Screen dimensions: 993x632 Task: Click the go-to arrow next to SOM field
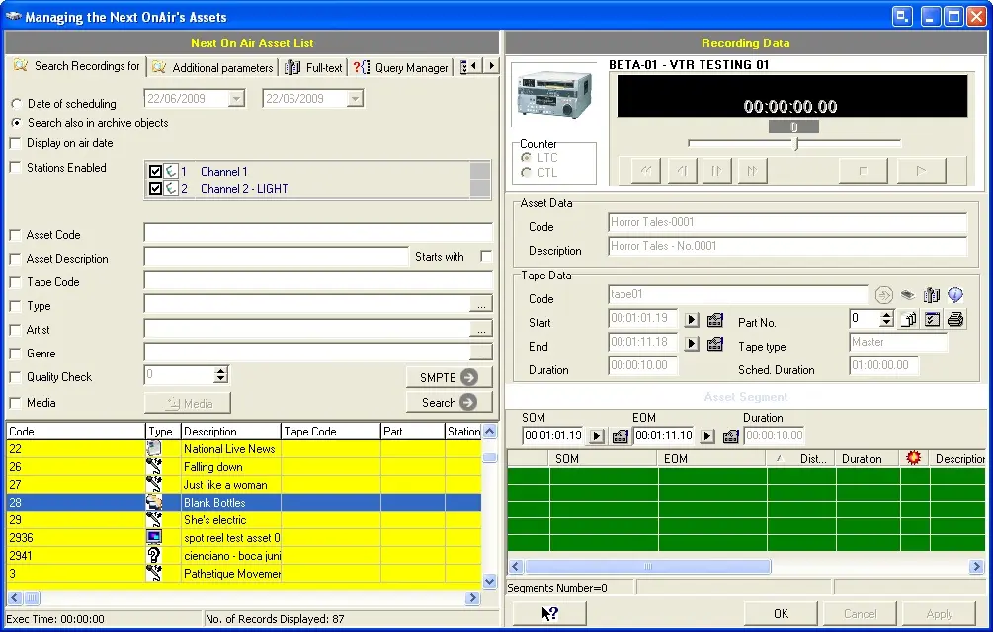tap(597, 436)
